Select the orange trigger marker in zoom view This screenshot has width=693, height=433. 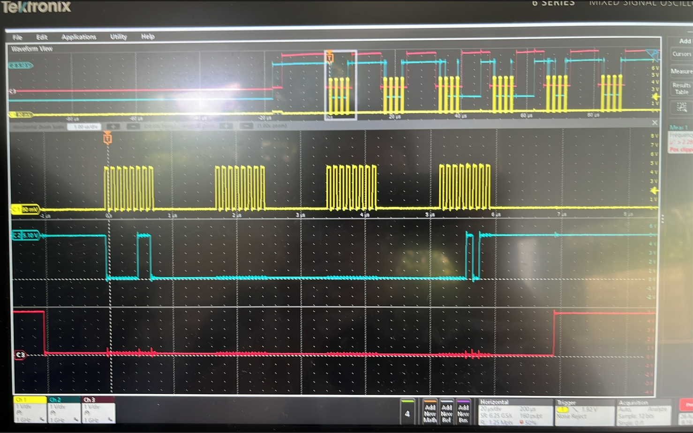click(x=107, y=138)
